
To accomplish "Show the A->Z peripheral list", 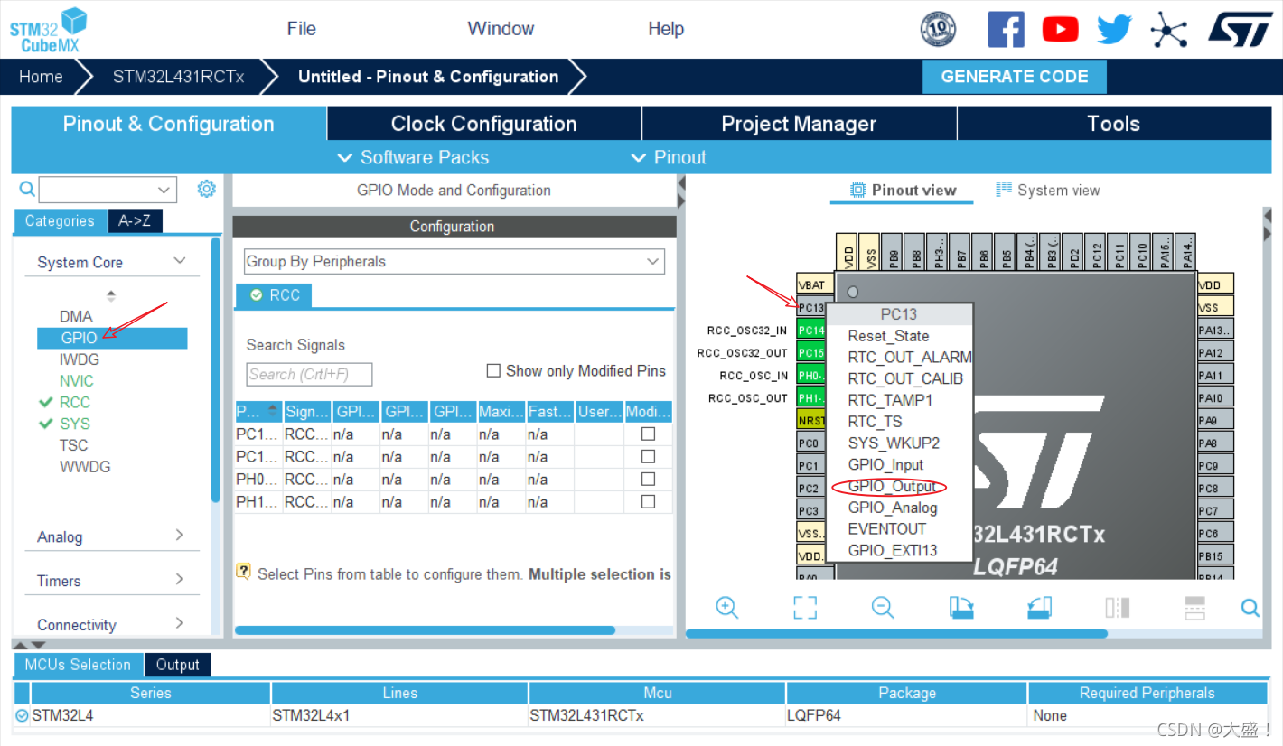I will [x=135, y=221].
